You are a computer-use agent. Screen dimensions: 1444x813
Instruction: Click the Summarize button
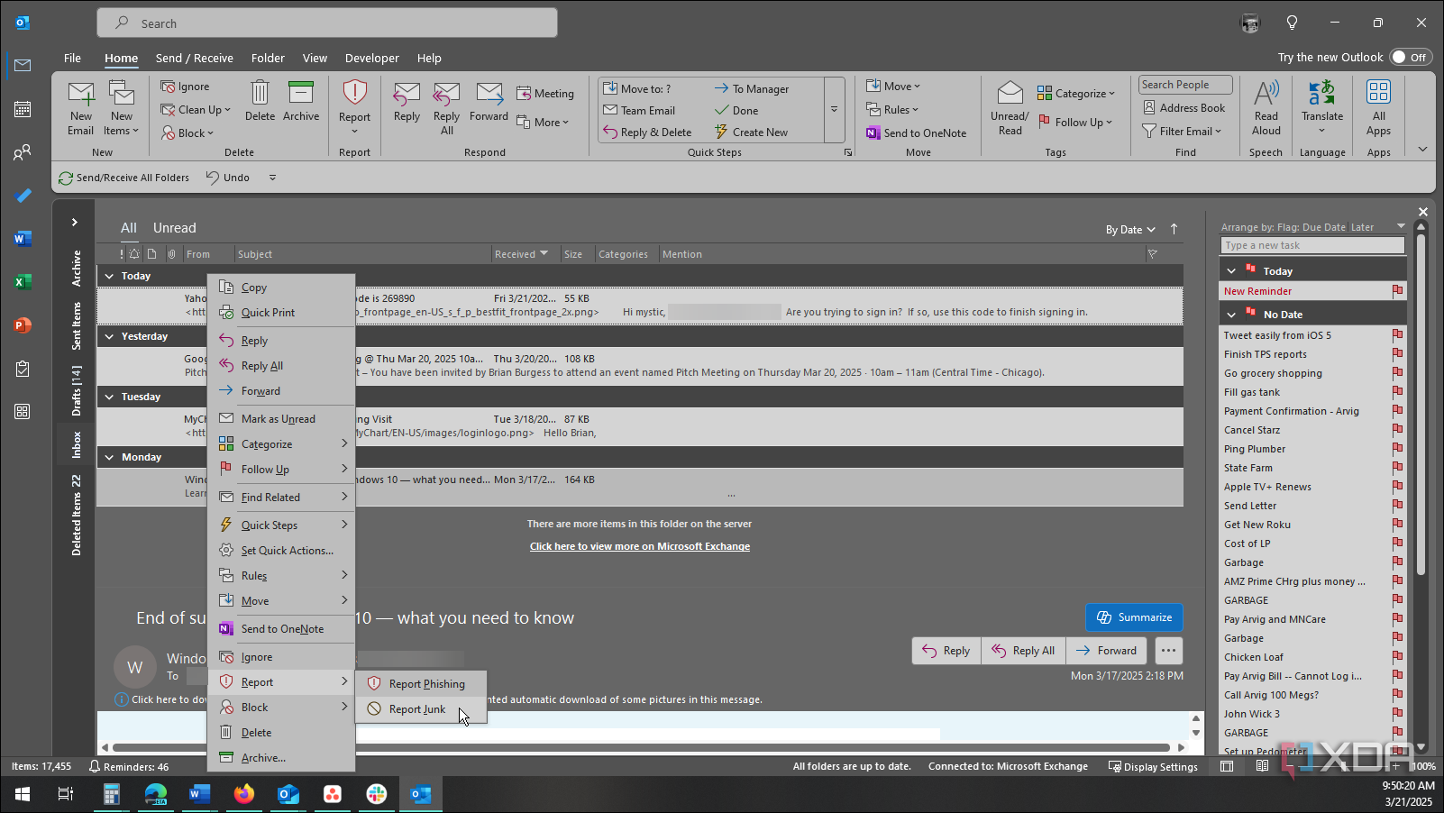tap(1134, 617)
